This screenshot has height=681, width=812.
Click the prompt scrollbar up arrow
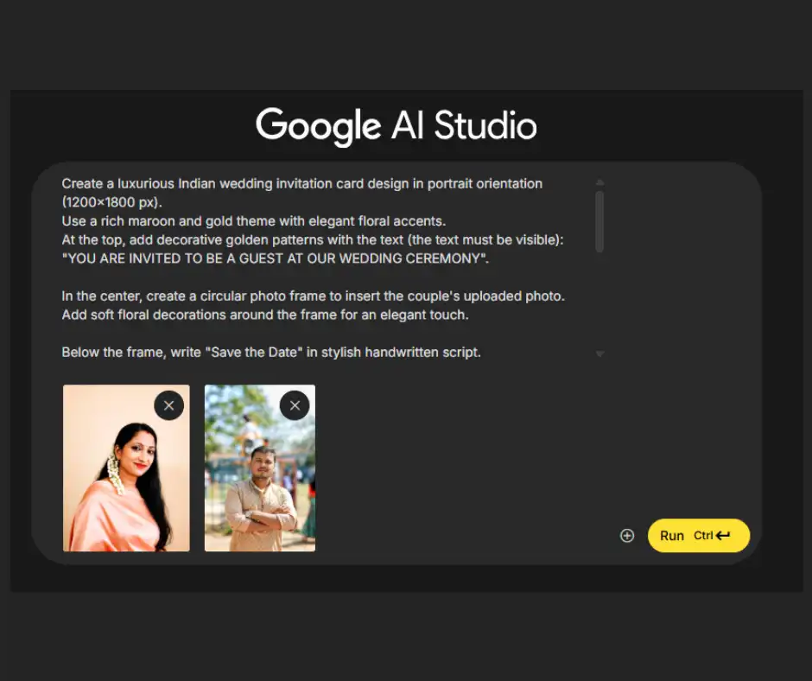coord(599,182)
